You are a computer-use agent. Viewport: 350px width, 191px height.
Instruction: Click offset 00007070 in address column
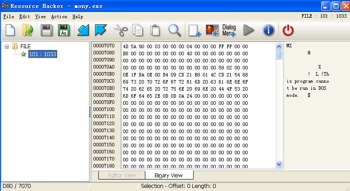[x=104, y=46]
